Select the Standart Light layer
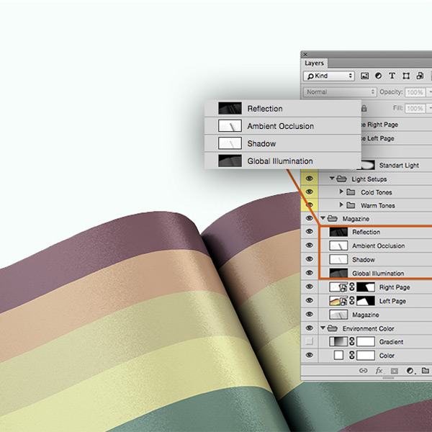This screenshot has width=432, height=432. [399, 166]
